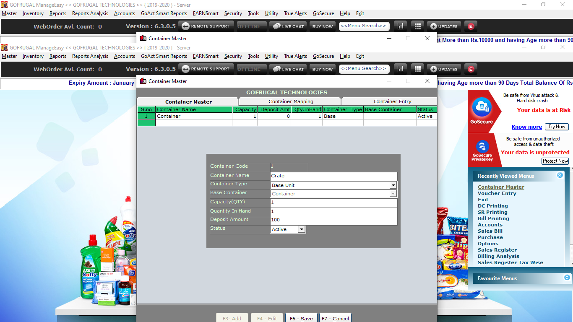This screenshot has width=573, height=322.
Task: Open the Security menu in the background window
Action: (x=233, y=13)
